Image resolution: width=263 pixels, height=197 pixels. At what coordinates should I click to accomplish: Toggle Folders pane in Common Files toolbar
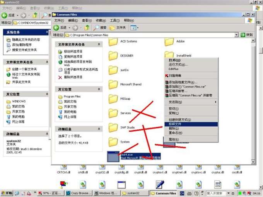point(118,28)
